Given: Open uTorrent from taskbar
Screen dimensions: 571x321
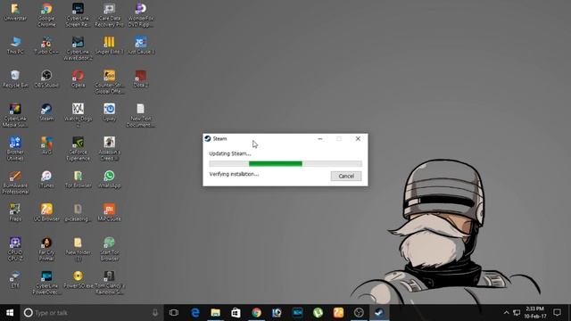Looking at the screenshot, I should pos(318,313).
